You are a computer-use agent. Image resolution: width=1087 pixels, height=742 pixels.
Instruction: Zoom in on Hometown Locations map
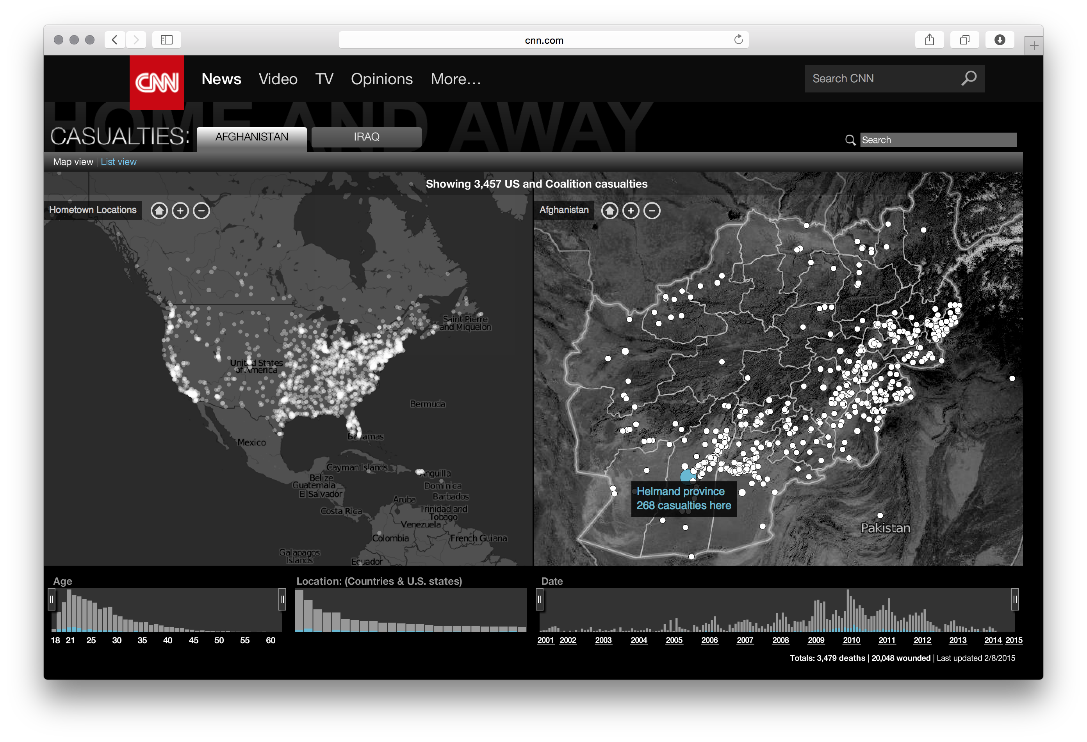point(180,211)
